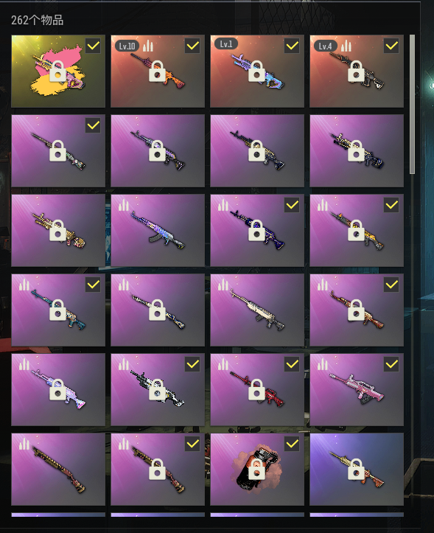
Task: Uncheck the grenade item checkbox
Action: 292,444
